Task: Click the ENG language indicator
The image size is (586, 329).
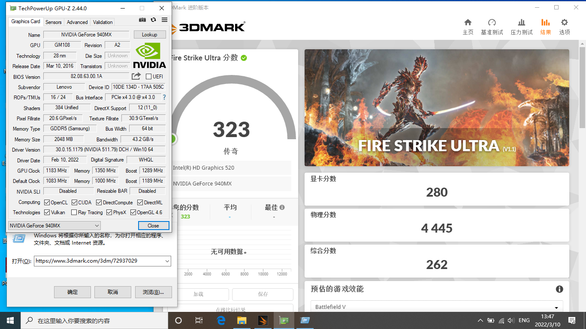Action: click(x=524, y=320)
